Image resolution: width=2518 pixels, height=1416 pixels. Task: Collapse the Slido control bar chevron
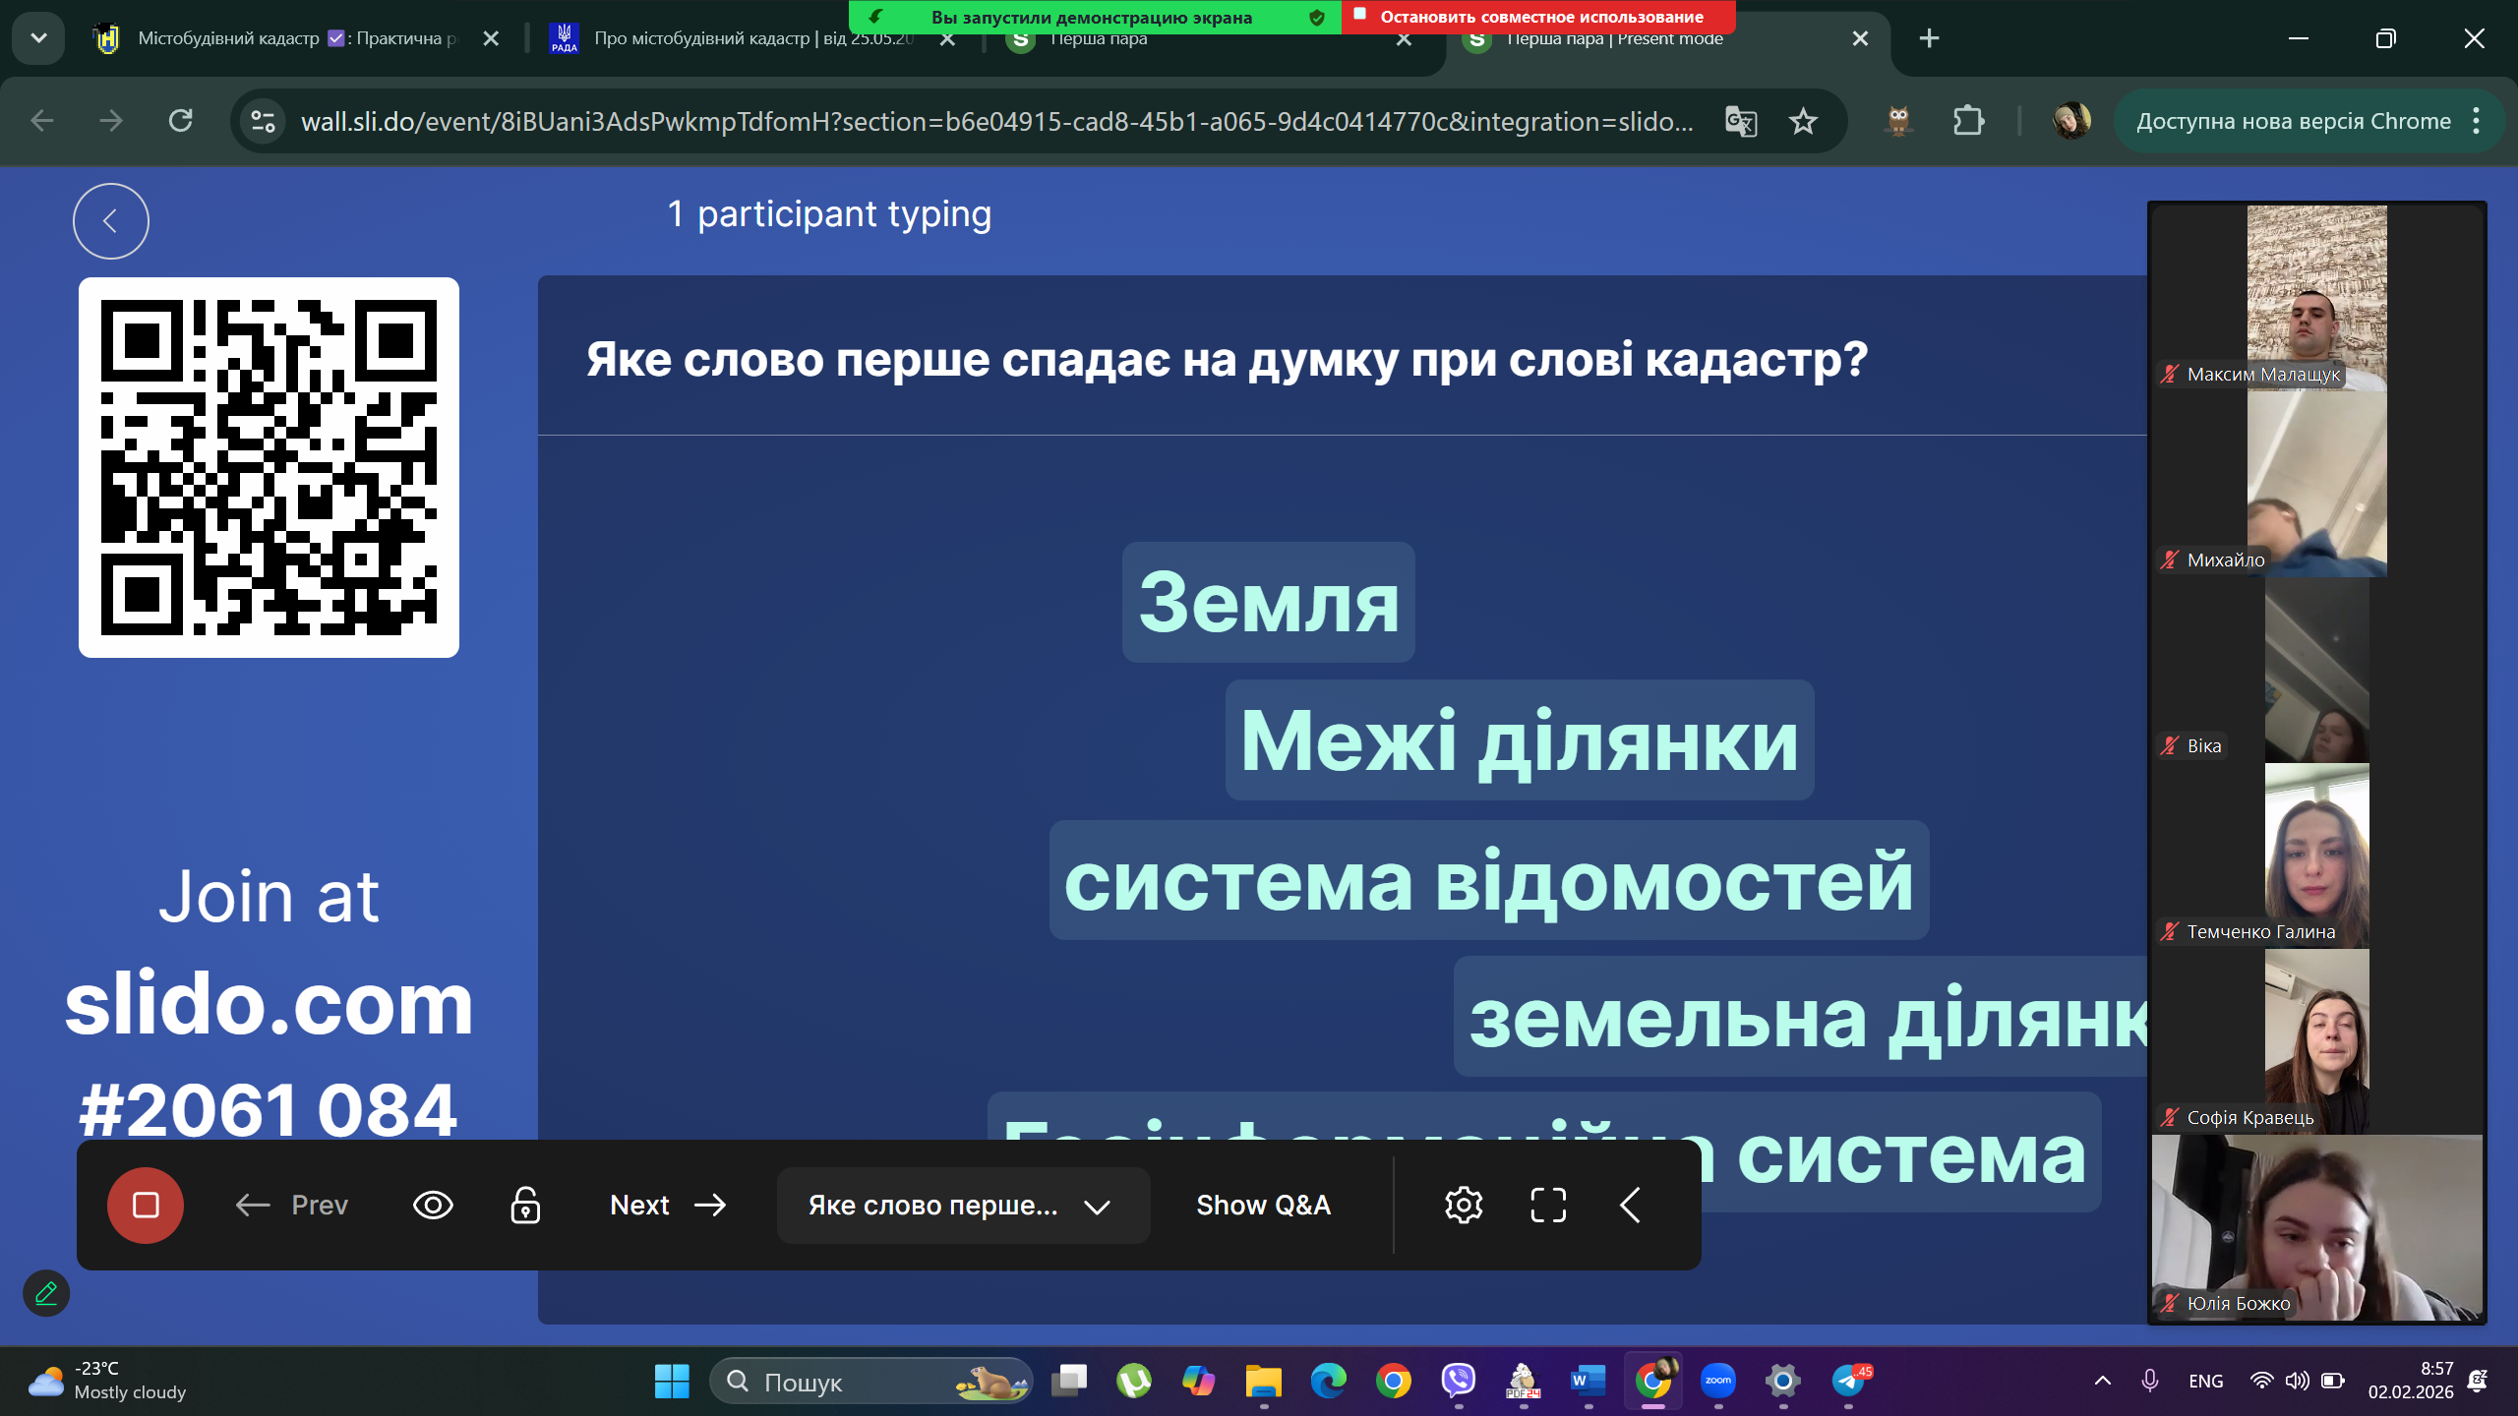tap(1630, 1205)
